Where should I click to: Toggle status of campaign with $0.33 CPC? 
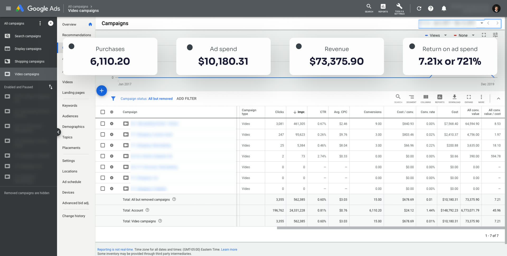(x=112, y=156)
